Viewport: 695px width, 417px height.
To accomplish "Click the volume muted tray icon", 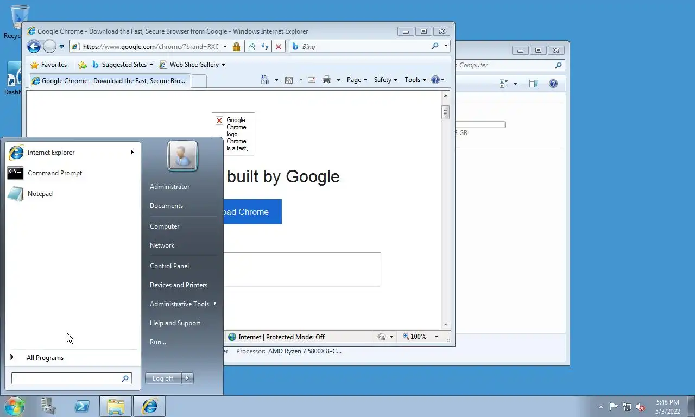I will 640,407.
